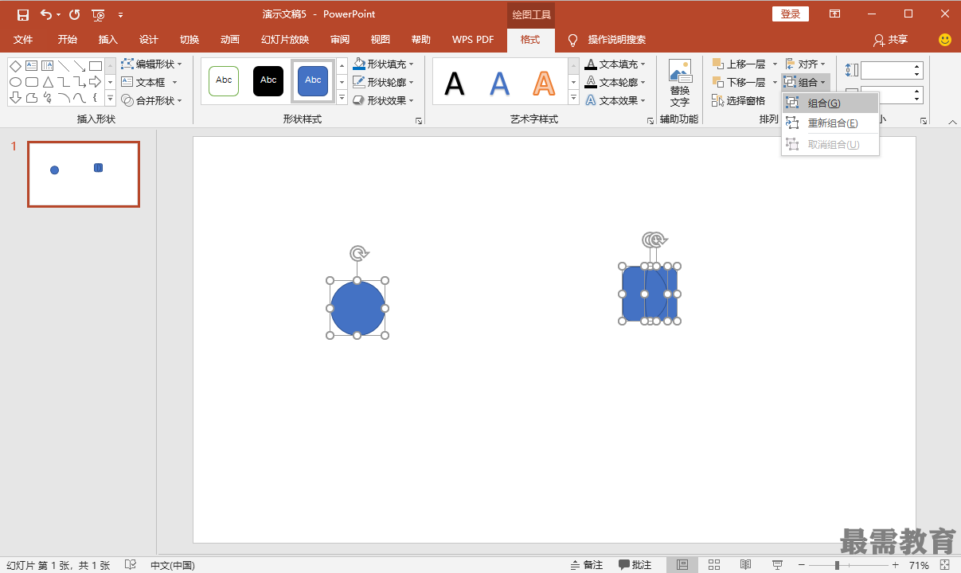Open the Design (设计) tab
Image resolution: width=961 pixels, height=573 pixels.
(x=148, y=40)
